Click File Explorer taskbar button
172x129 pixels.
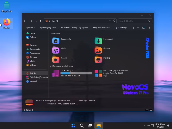[x=99, y=126]
